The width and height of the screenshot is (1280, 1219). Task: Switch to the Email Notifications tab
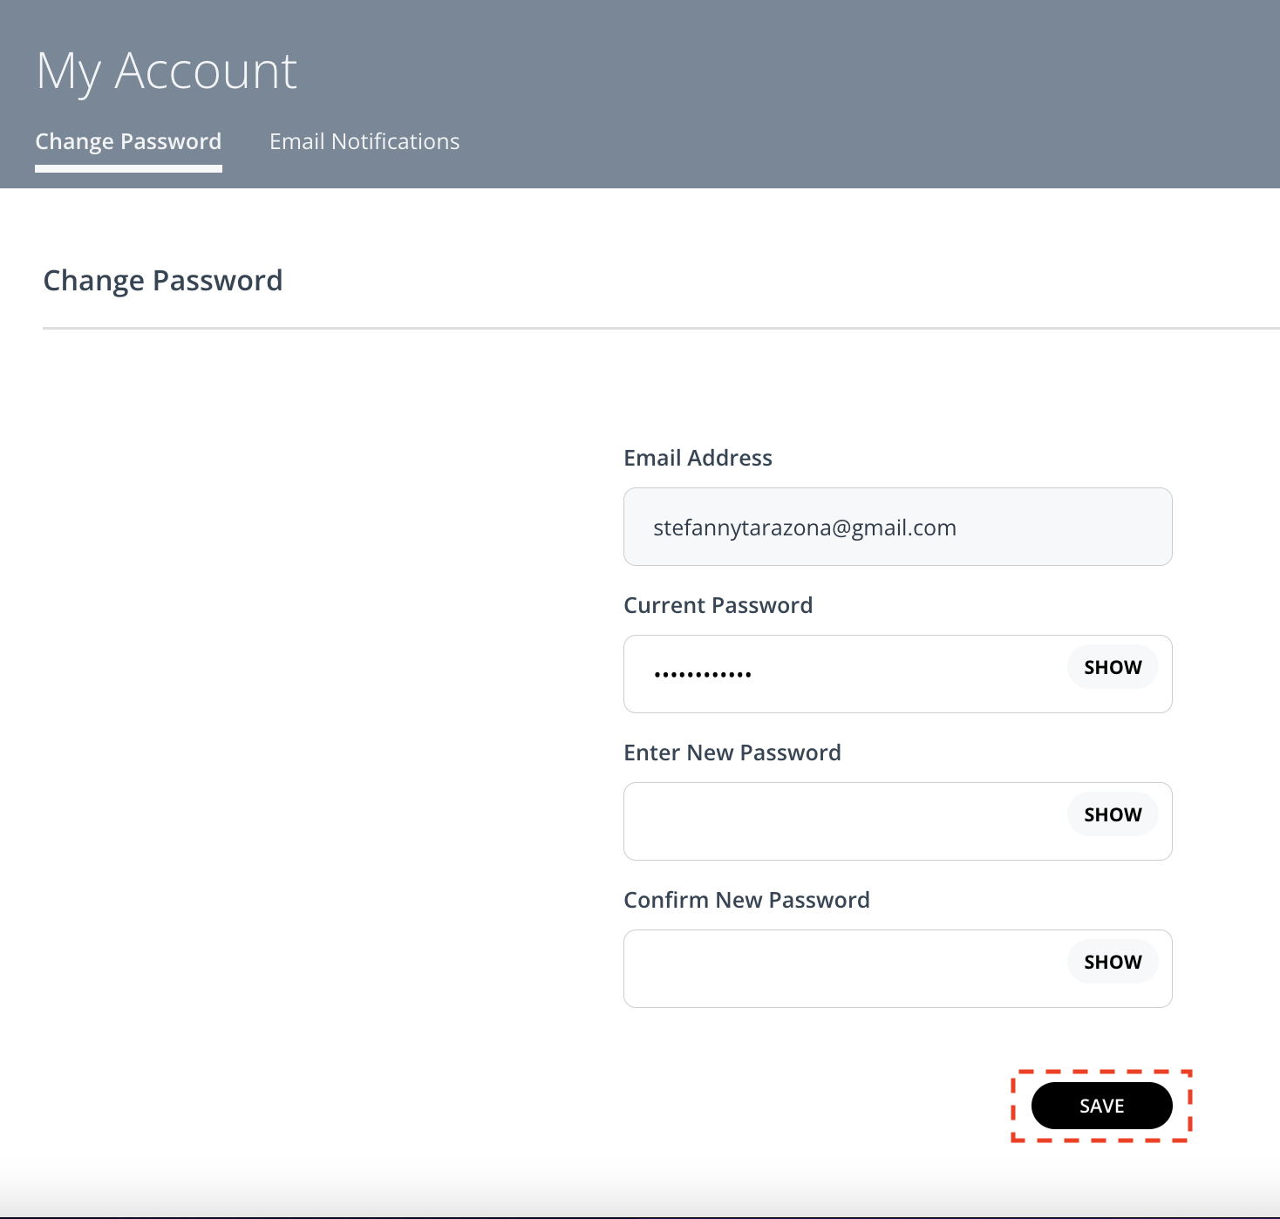point(364,141)
